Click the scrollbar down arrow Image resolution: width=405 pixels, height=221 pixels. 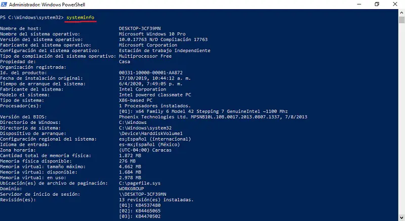coord(401,217)
